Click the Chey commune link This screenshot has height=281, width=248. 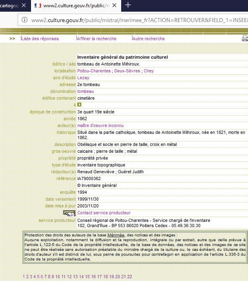tap(149, 71)
